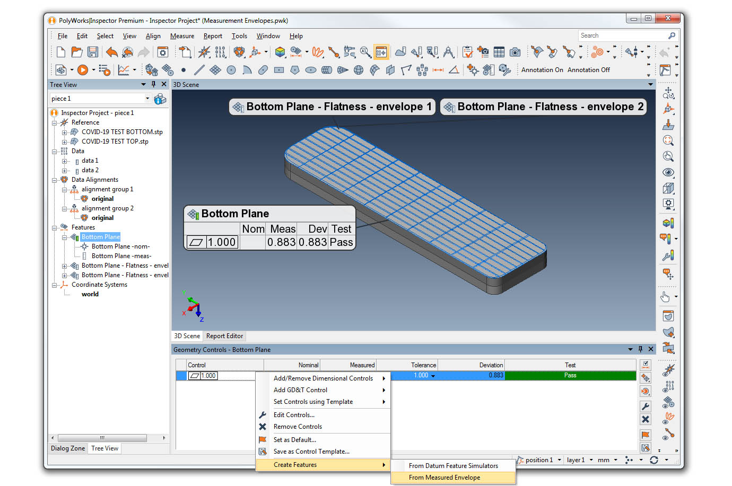Create a distance feature with orange arrows icon

(438, 70)
